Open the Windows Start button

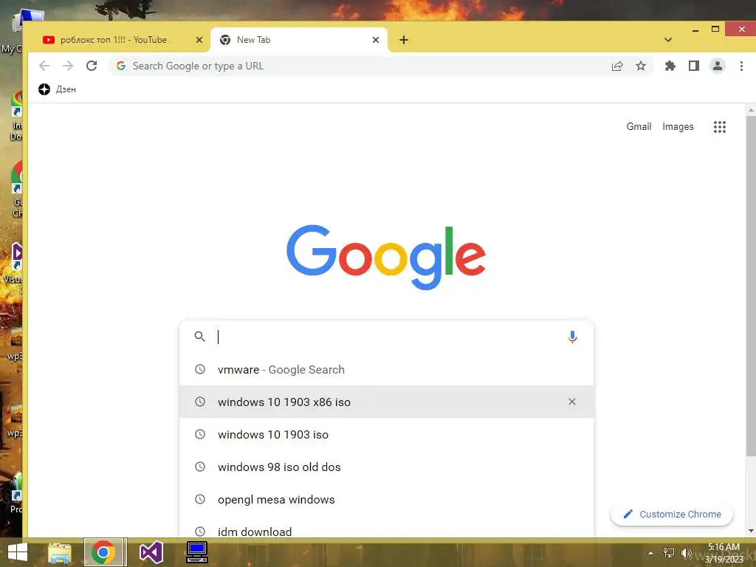coord(18,552)
